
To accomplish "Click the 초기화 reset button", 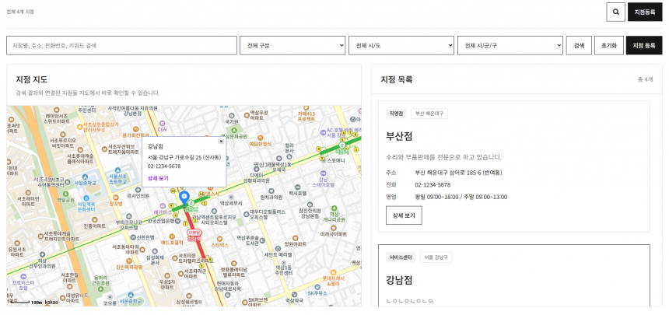I will [609, 45].
